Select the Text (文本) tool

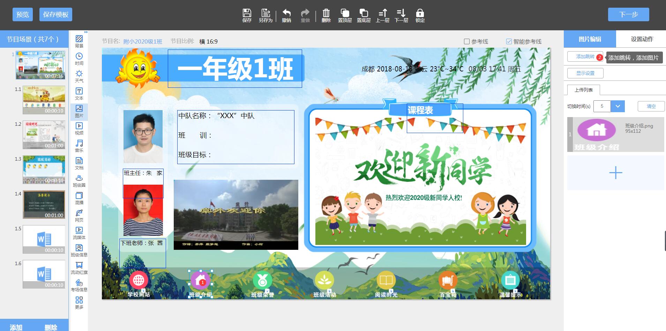click(79, 94)
